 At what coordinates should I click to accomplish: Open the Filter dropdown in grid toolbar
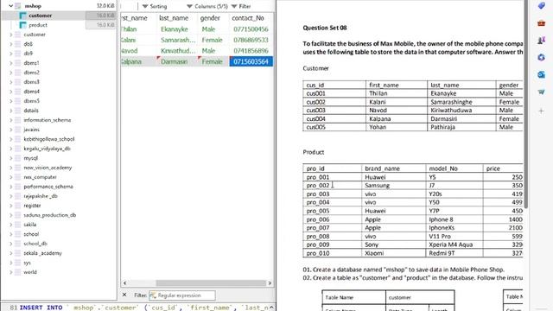point(241,6)
